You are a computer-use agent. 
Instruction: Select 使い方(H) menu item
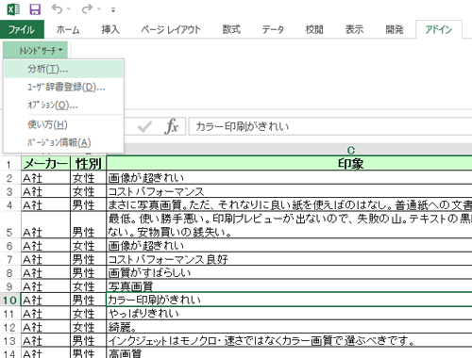(x=63, y=124)
